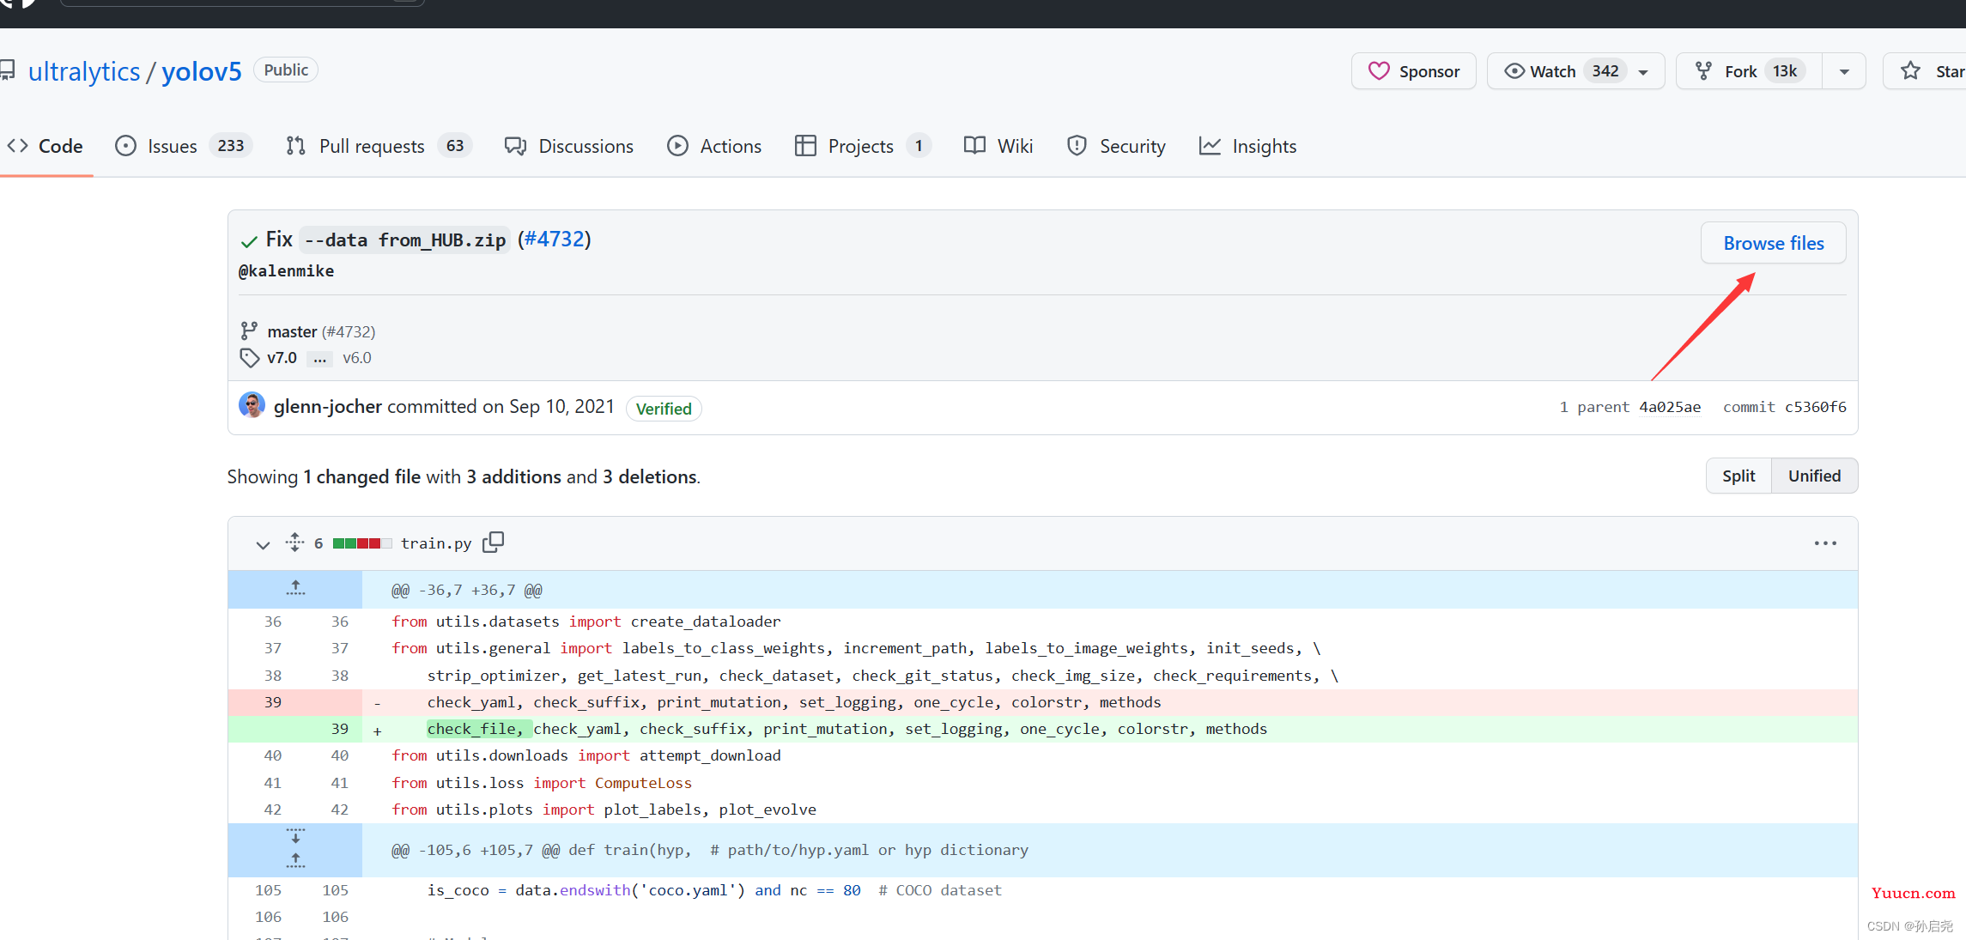Click the Projects count badge 1

coord(919,146)
